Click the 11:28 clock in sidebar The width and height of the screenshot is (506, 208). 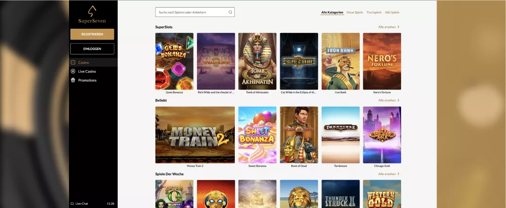coord(111,203)
